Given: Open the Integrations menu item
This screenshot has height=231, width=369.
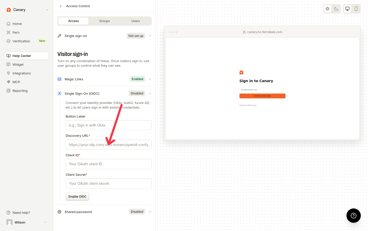Looking at the screenshot, I should pos(26,73).
